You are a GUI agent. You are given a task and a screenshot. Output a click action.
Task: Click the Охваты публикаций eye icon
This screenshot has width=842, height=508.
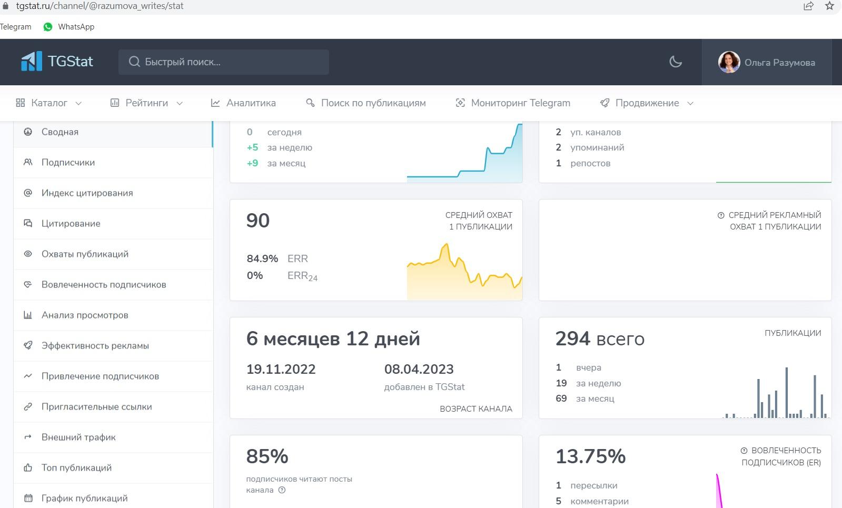28,254
